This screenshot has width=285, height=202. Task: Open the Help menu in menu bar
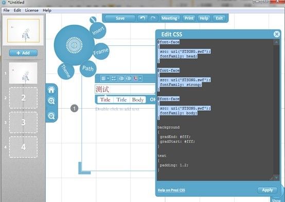(x=47, y=10)
